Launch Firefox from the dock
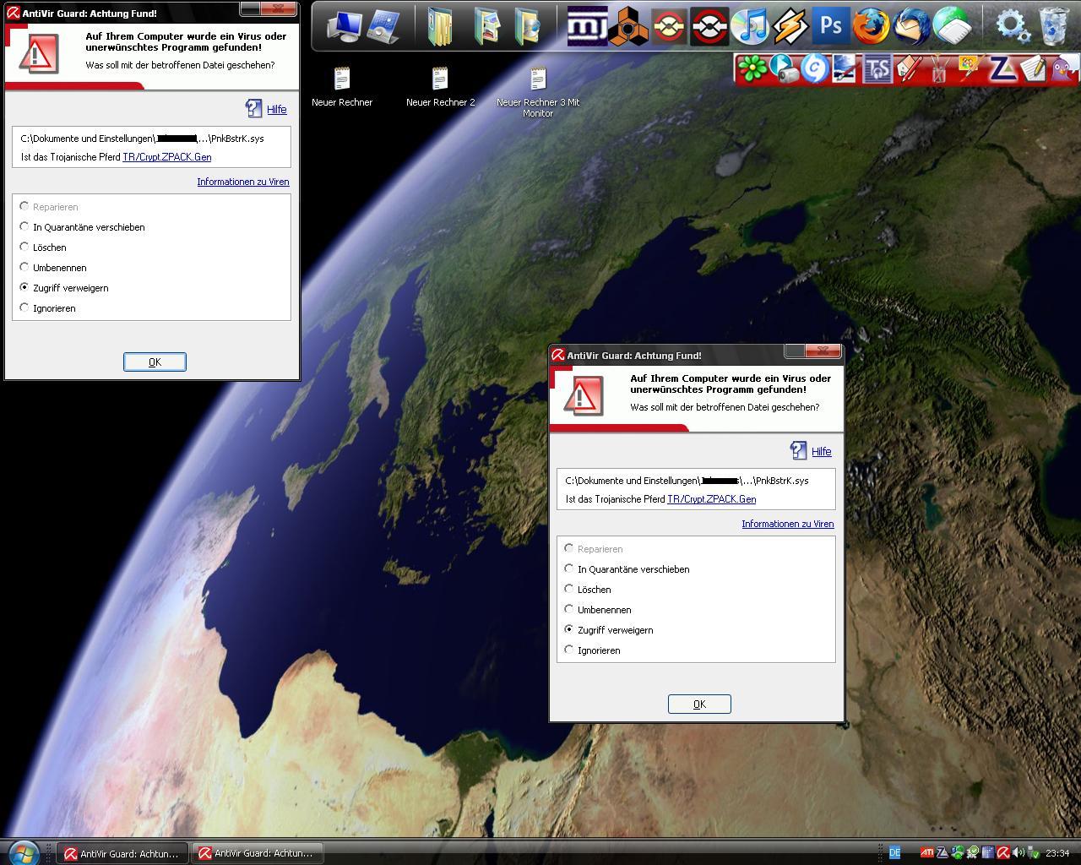Screen dimensions: 1081x865 click(x=872, y=26)
